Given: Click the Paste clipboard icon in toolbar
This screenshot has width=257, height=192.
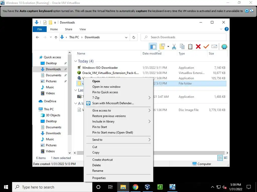Looking at the screenshot, I should pyautogui.click(x=190, y=46).
